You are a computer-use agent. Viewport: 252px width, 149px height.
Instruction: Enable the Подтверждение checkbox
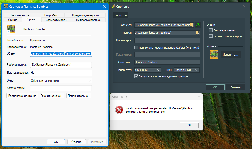coord(210,30)
